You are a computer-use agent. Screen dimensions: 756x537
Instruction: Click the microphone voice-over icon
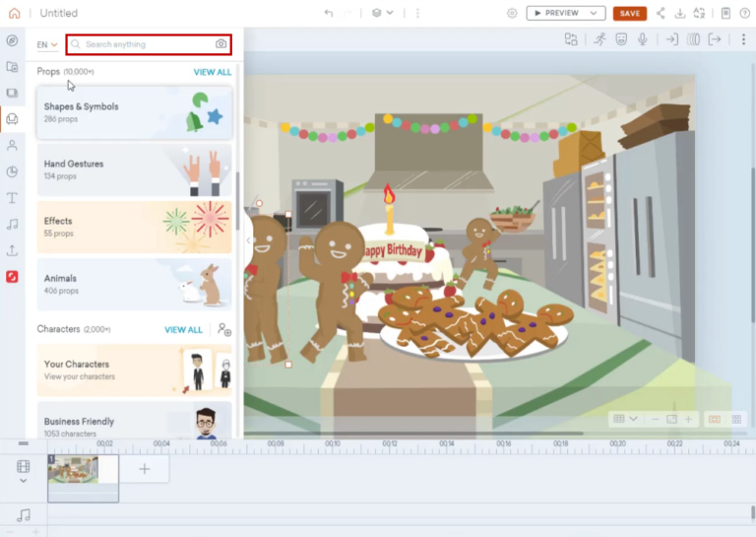[643, 39]
